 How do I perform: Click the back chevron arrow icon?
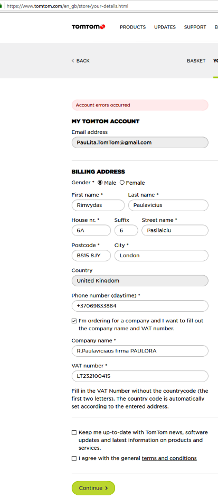pos(73,61)
